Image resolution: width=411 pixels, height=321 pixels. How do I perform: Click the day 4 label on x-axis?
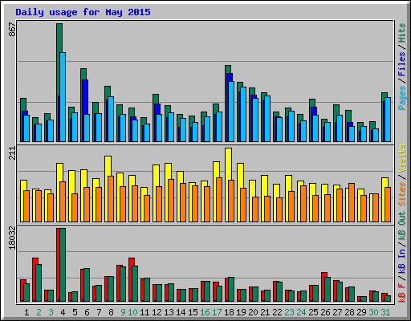click(63, 312)
